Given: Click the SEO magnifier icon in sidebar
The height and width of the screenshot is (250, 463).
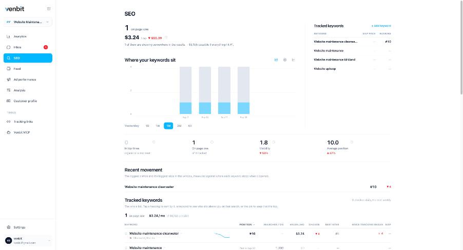Looking at the screenshot, I should [x=9, y=58].
